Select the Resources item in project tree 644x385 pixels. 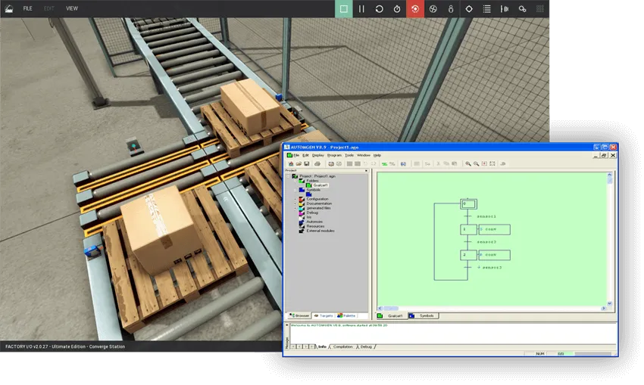pos(315,226)
